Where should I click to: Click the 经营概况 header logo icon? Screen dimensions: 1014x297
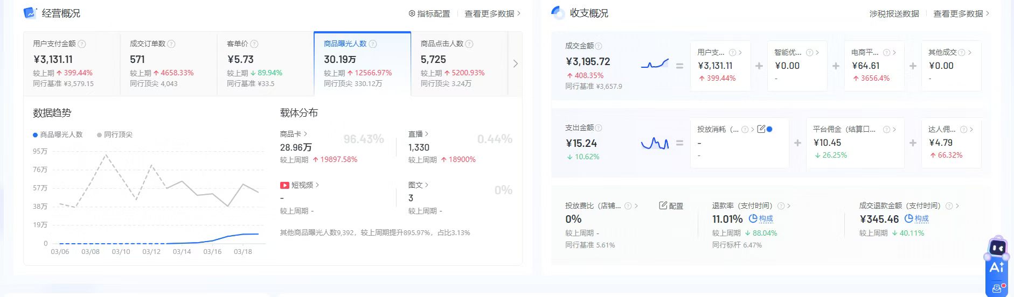point(30,13)
